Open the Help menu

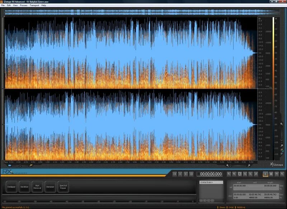(43, 5)
